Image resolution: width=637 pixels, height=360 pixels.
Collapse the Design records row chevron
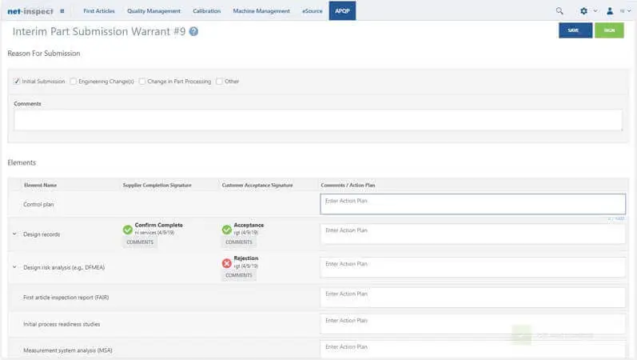point(14,234)
